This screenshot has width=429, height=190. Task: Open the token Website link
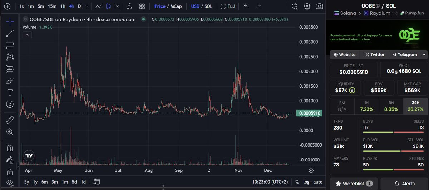345,55
